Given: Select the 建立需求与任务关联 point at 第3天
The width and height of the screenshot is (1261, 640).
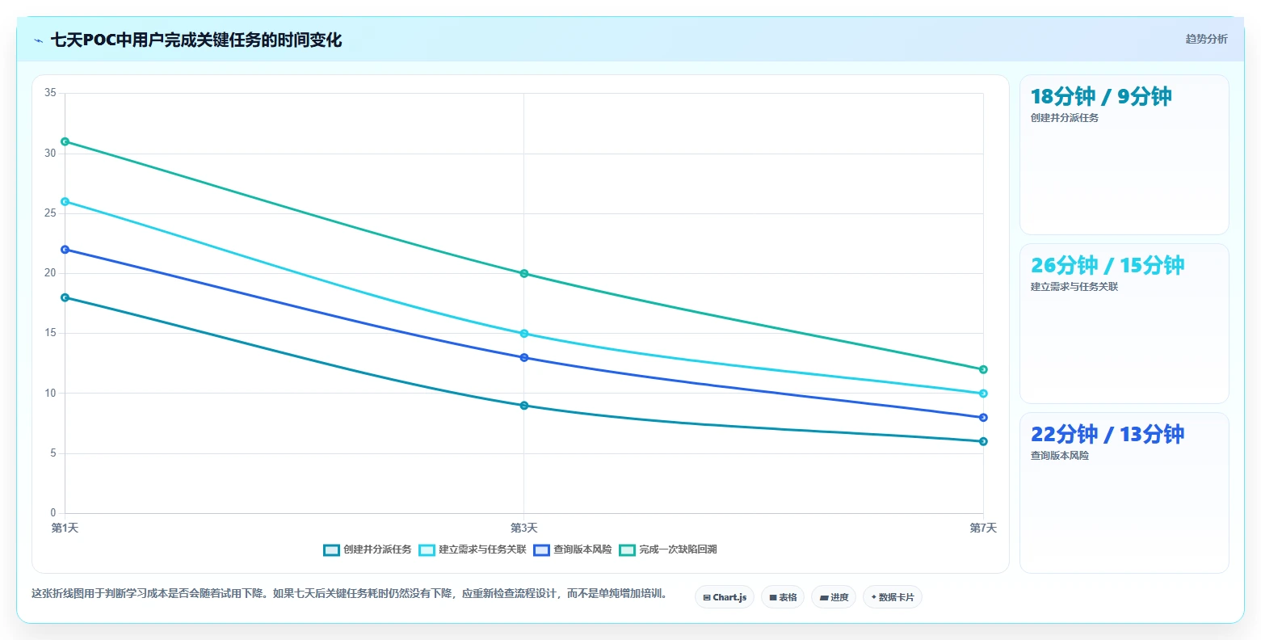Looking at the screenshot, I should click(524, 334).
